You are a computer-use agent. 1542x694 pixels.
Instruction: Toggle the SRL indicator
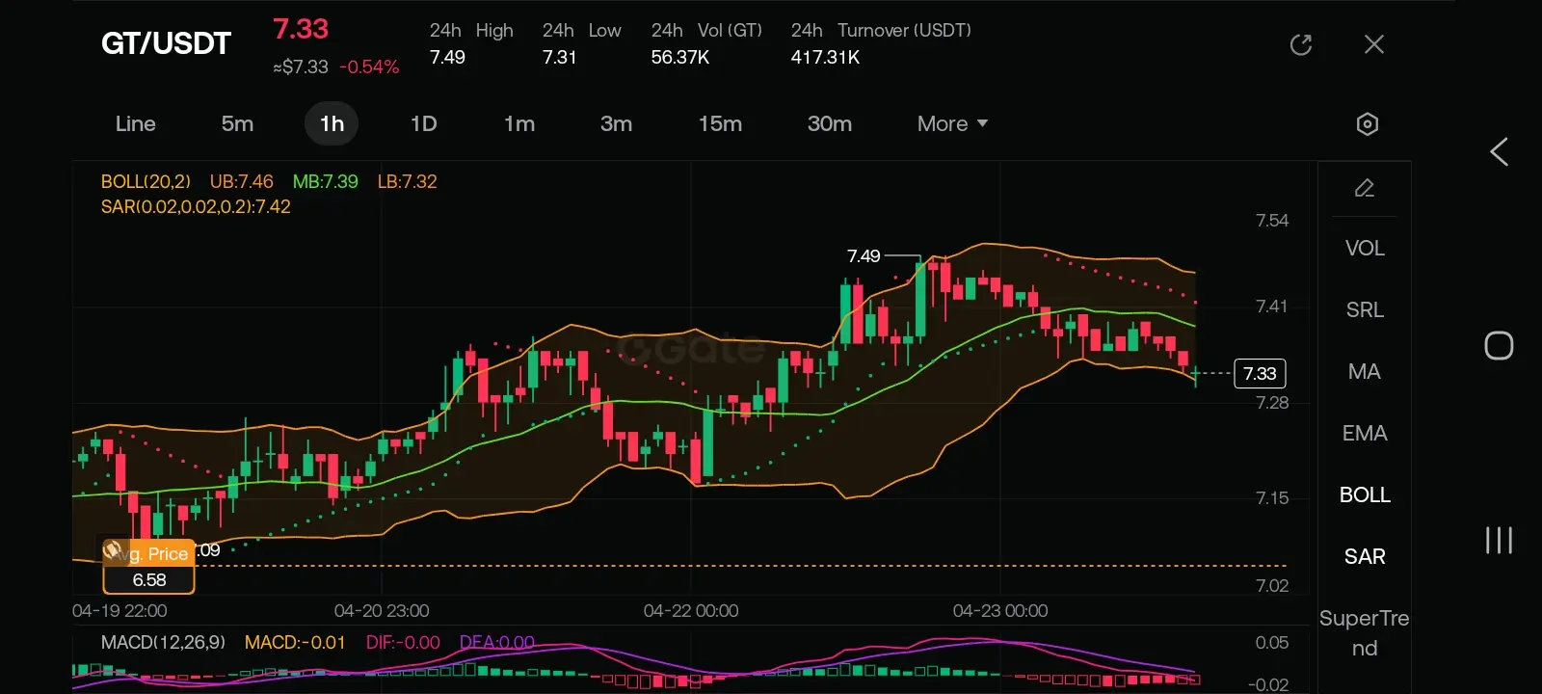pyautogui.click(x=1365, y=310)
